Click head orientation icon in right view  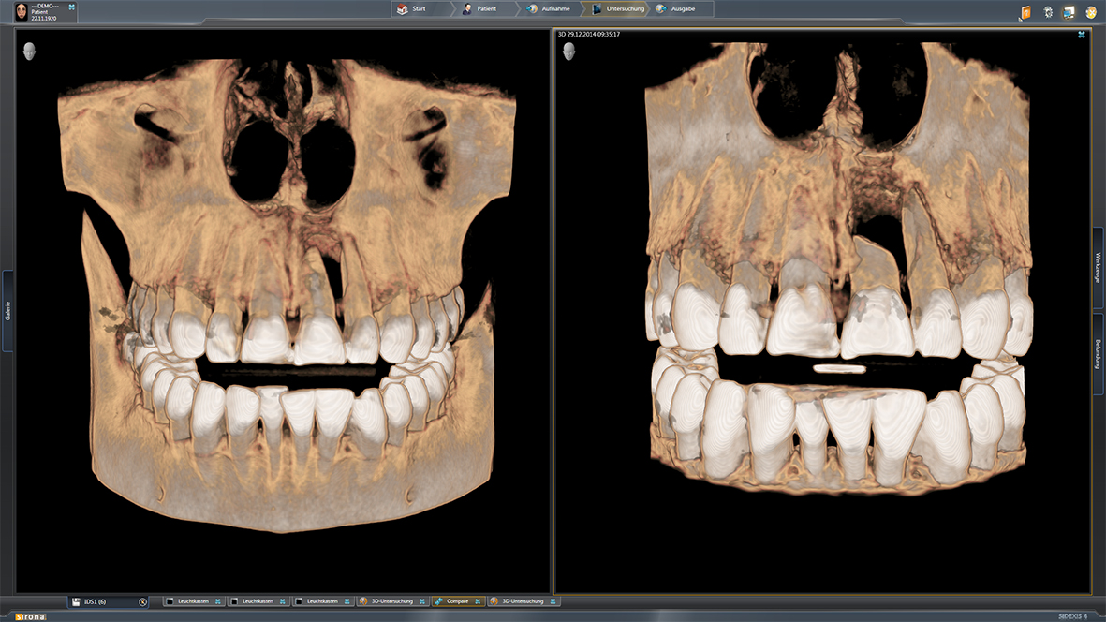568,51
